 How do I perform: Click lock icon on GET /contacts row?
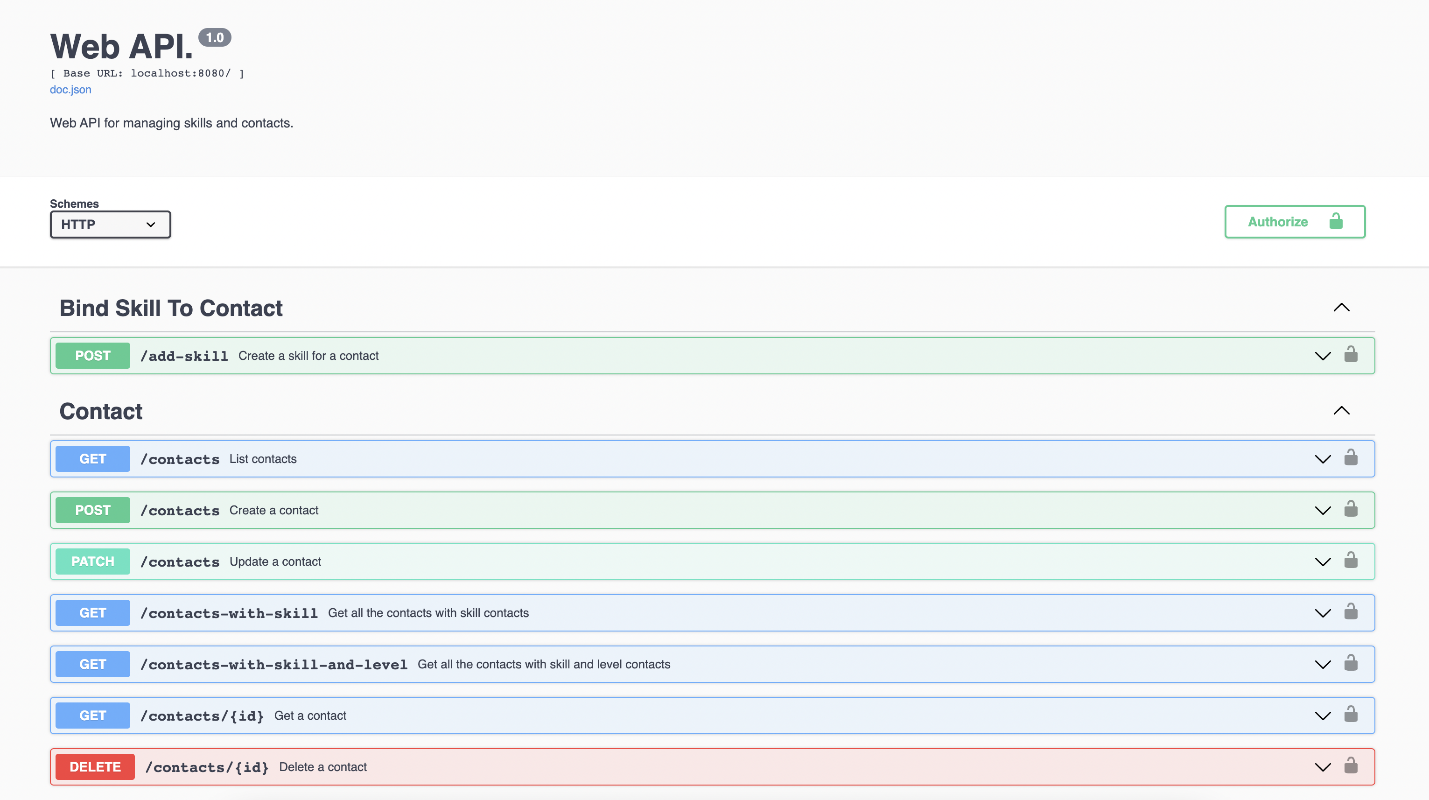(x=1350, y=458)
